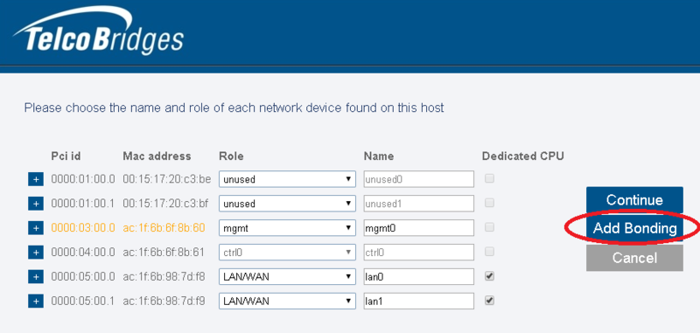The height and width of the screenshot is (333, 700).
Task: Click Pci id 0000:05:00.0 text
Action: [83, 277]
